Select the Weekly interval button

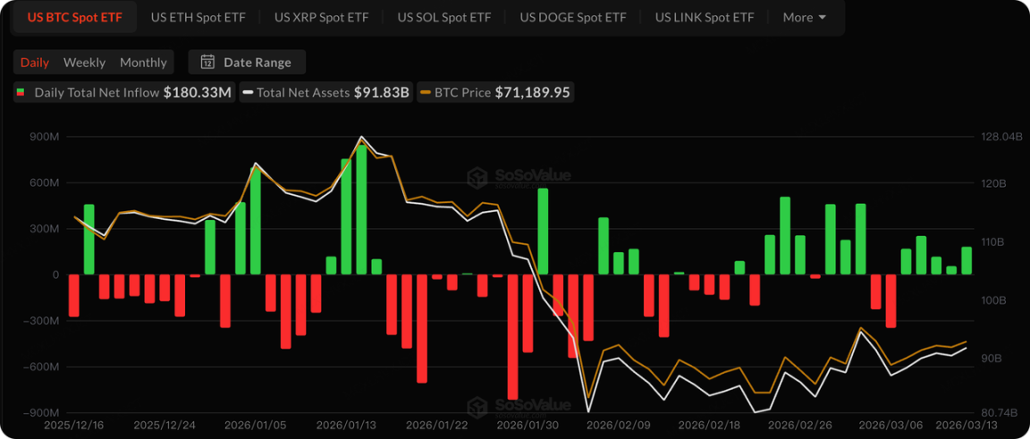[84, 62]
